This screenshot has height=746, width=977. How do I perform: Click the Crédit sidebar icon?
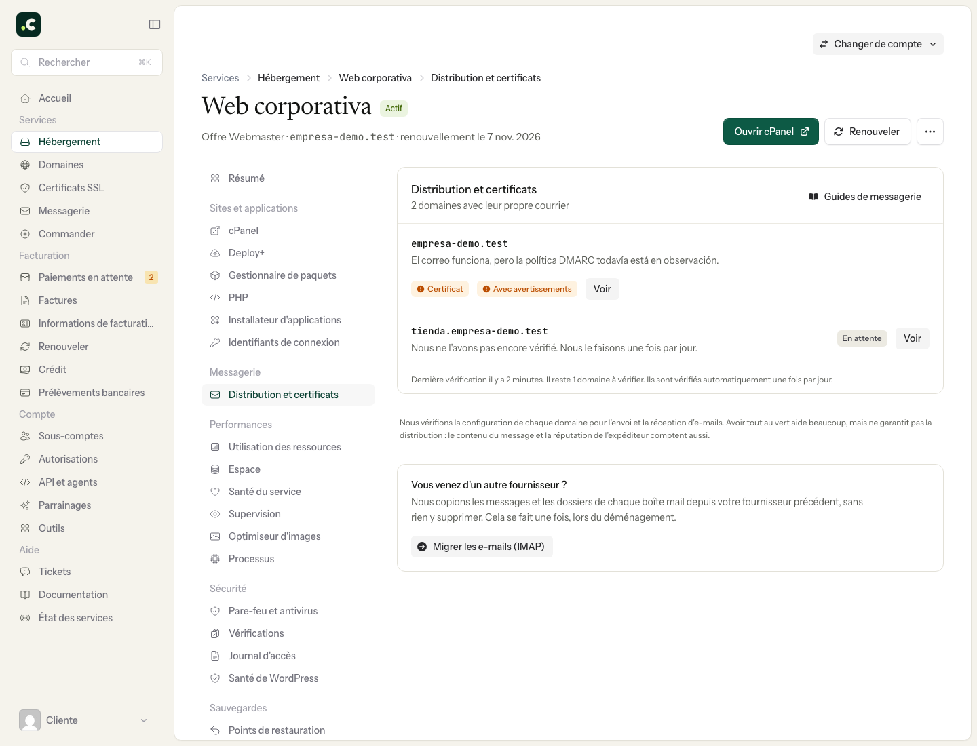click(x=25, y=370)
